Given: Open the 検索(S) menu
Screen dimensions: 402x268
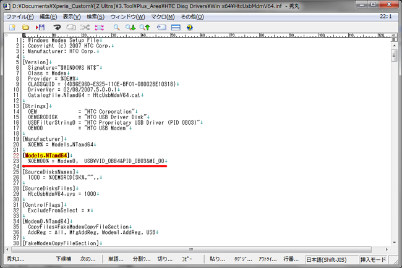Looking at the screenshot, I should pos(95,17).
